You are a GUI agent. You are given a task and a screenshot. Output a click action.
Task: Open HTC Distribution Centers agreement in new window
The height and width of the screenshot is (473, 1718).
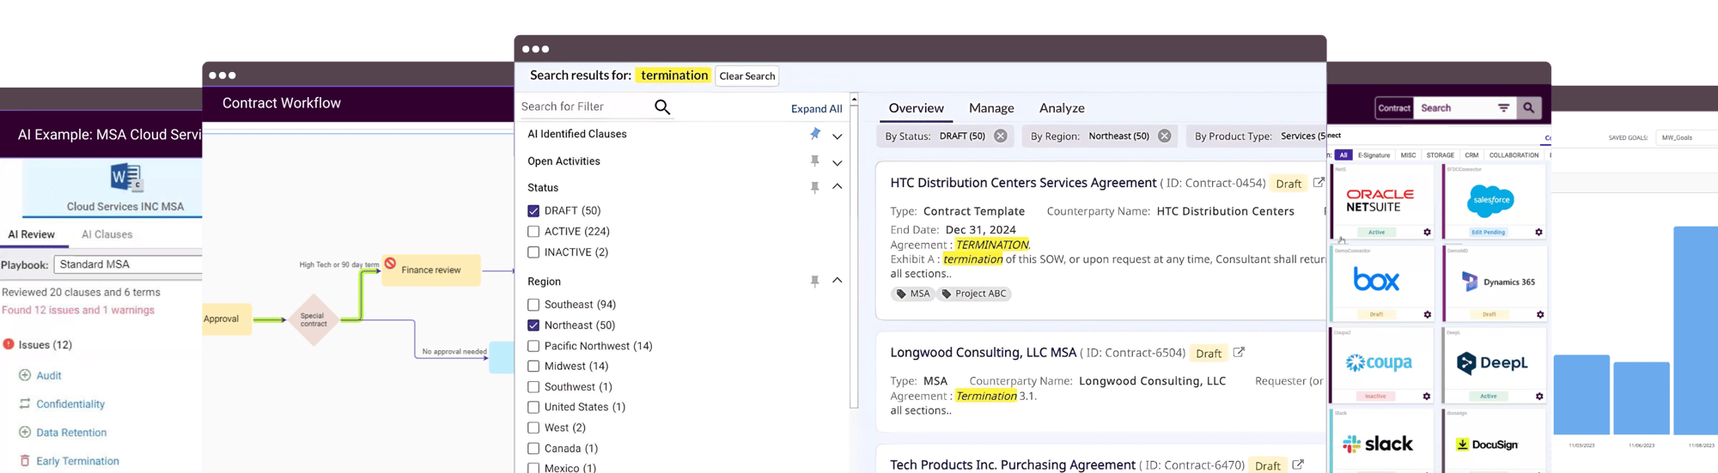click(1319, 182)
